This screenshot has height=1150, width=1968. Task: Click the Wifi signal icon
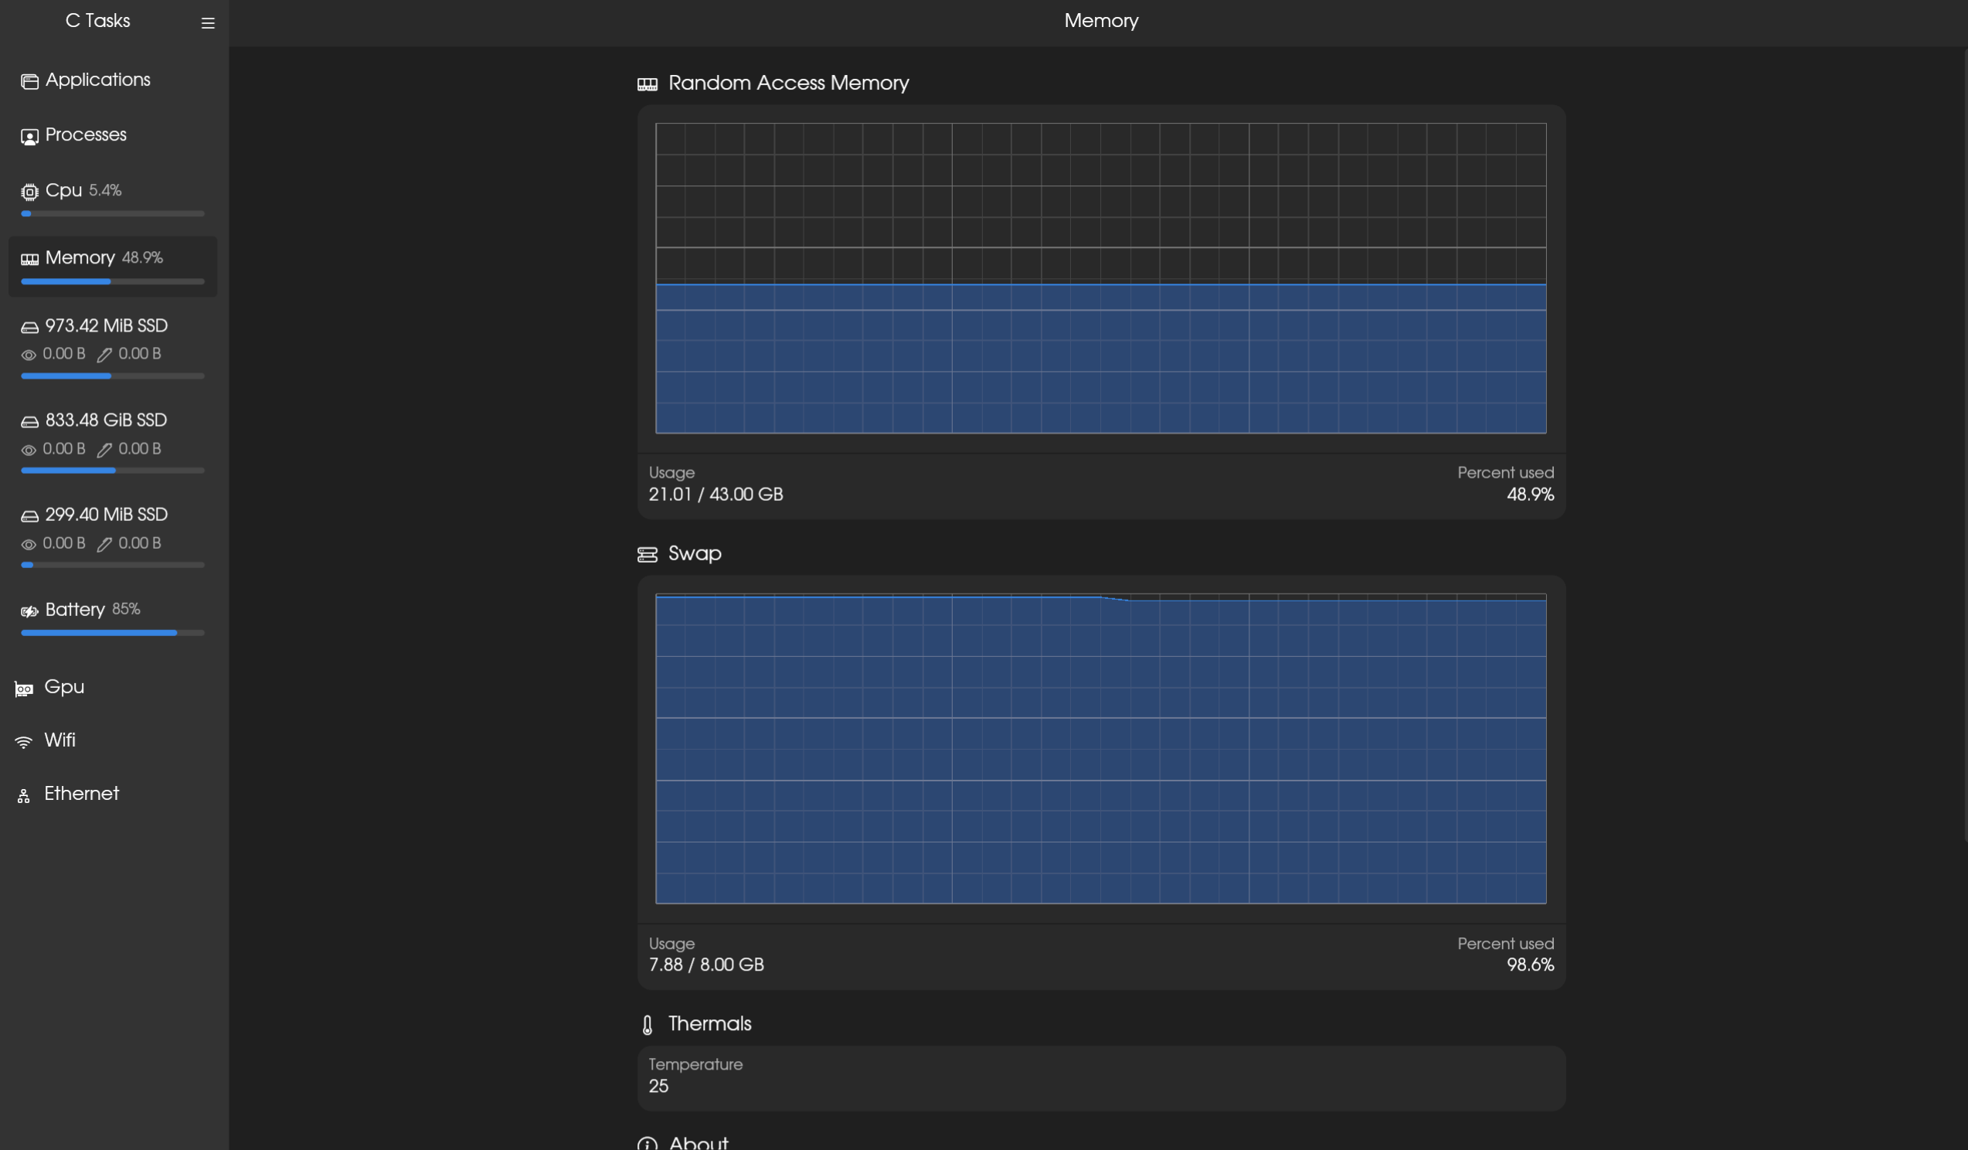tap(24, 741)
